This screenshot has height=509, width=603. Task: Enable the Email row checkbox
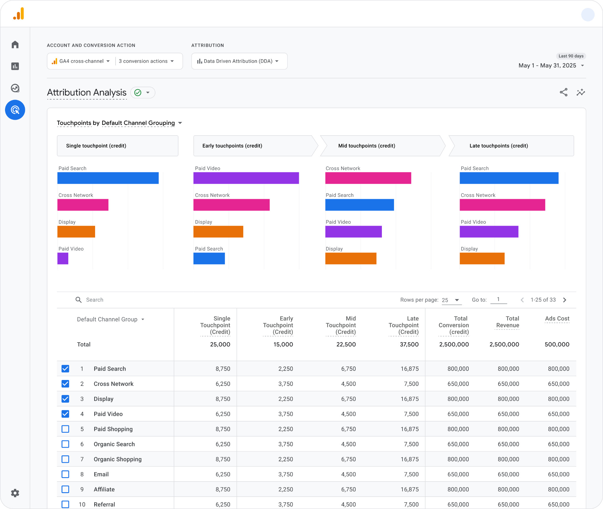click(65, 474)
